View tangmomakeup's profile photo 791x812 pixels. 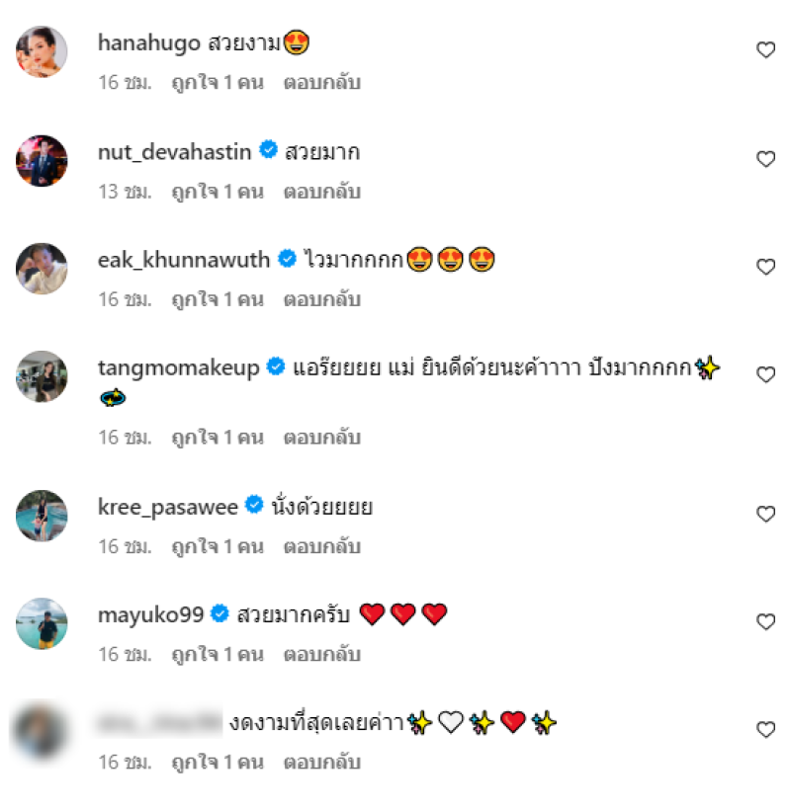42,376
